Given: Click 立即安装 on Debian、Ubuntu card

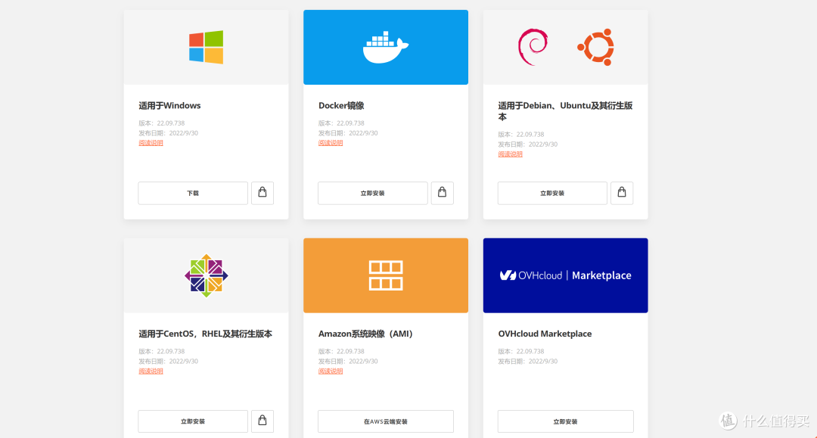Looking at the screenshot, I should pos(552,193).
